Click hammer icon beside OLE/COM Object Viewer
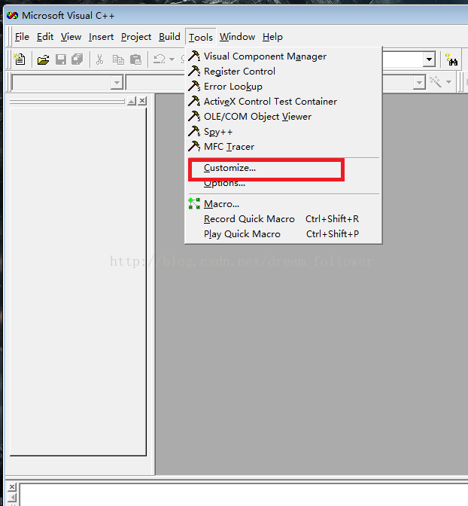This screenshot has width=468, height=506. [194, 116]
